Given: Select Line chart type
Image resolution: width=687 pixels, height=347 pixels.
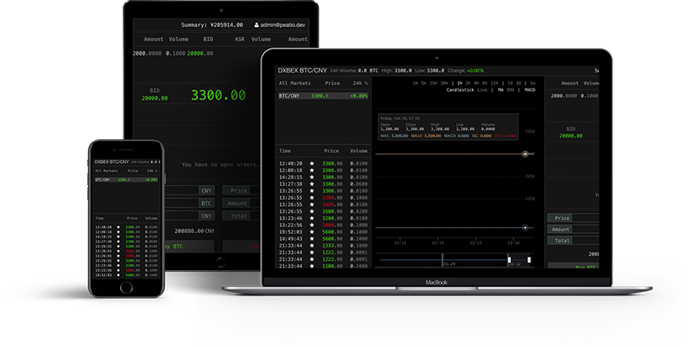Looking at the screenshot, I should pos(482,89).
